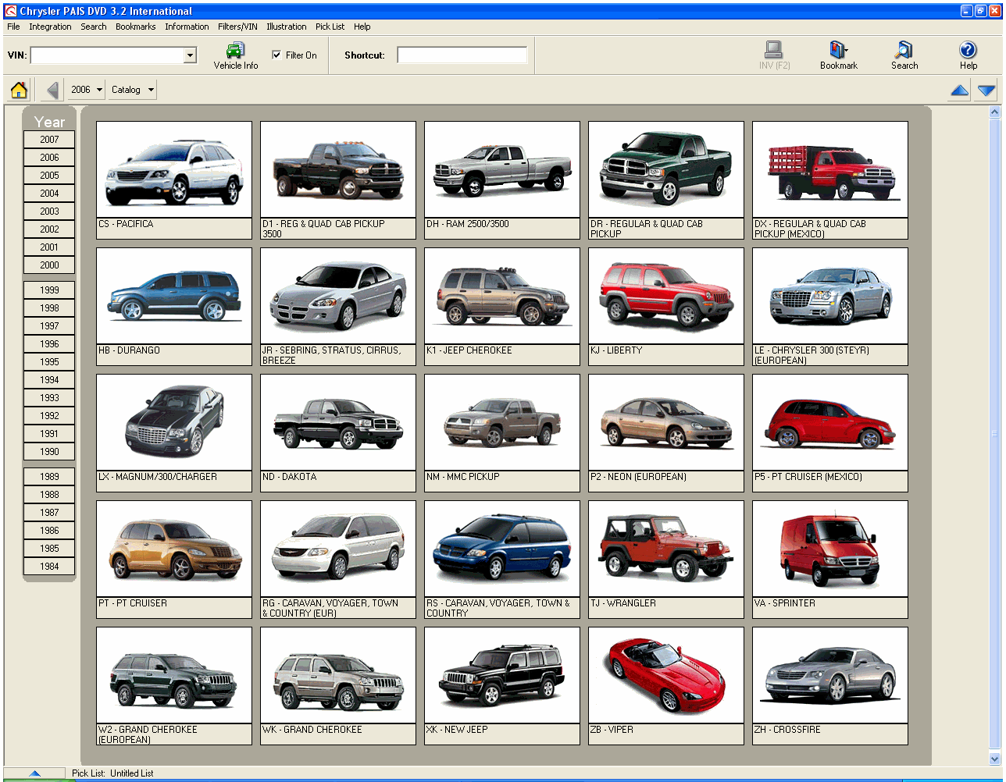
Task: Select the KJ - Liberty thumbnail
Action: (666, 296)
